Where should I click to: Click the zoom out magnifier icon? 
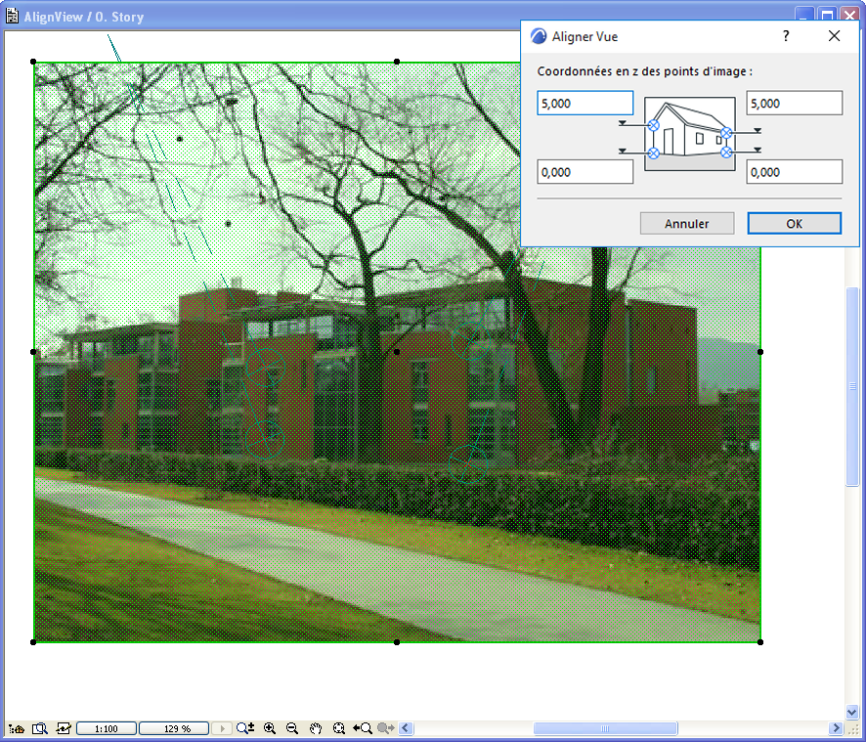click(x=292, y=728)
